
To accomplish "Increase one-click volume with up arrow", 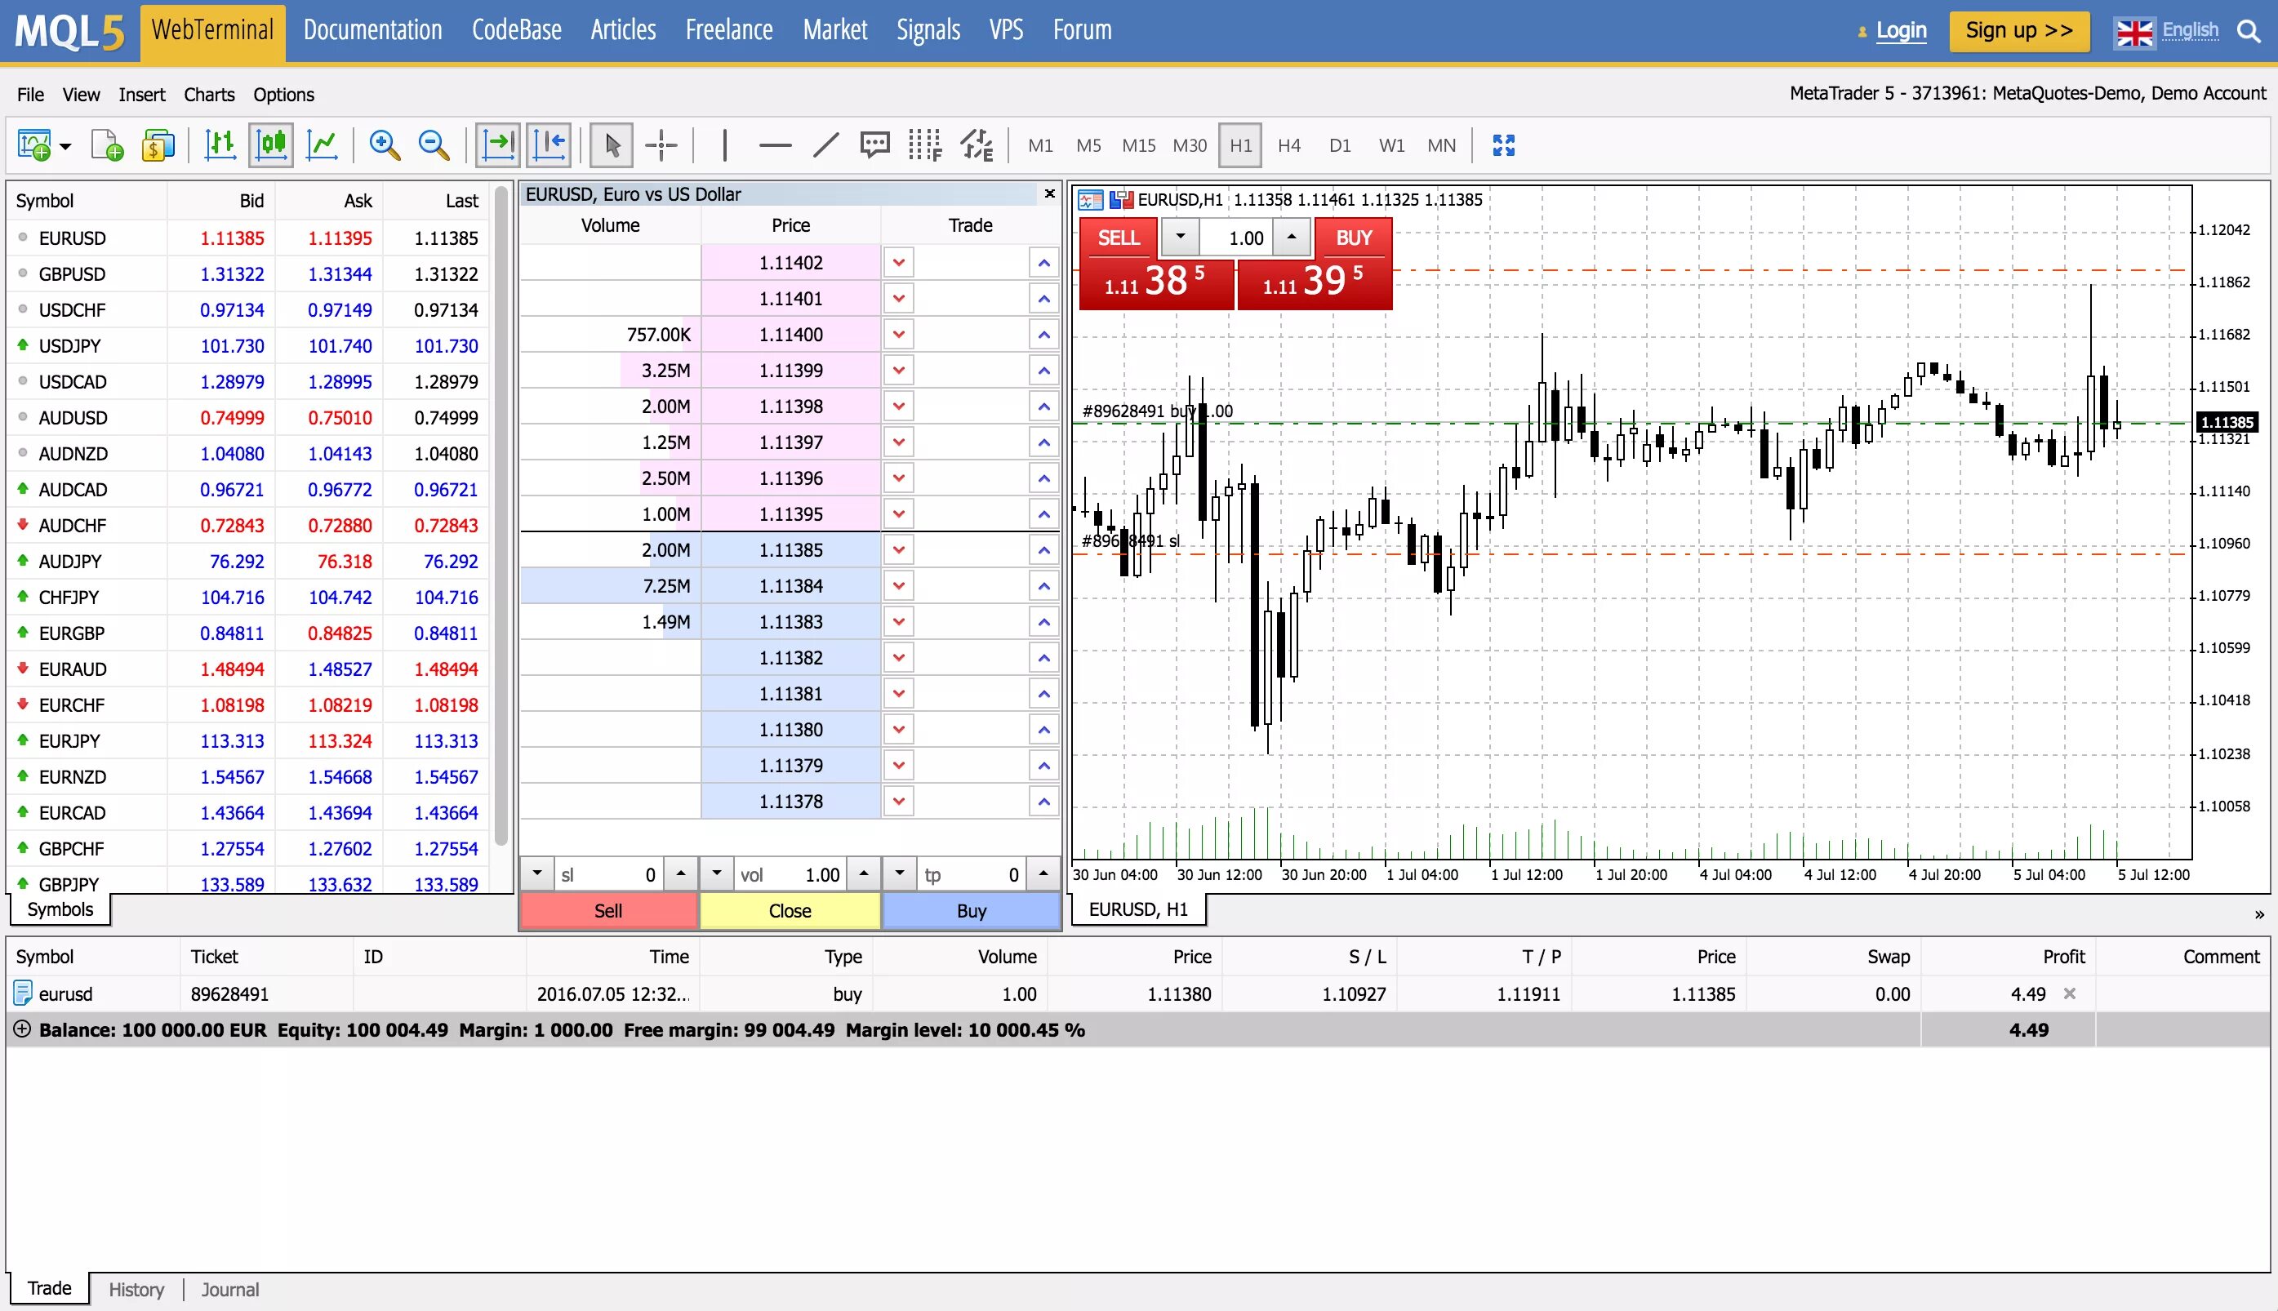I will click(1291, 237).
